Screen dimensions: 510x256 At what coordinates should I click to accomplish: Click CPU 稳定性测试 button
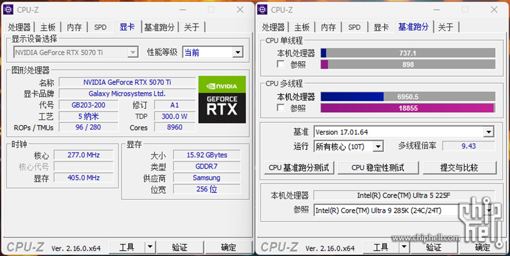[378, 168]
